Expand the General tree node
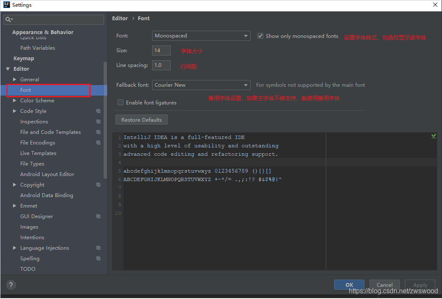The height and width of the screenshot is (299, 442). (15, 80)
